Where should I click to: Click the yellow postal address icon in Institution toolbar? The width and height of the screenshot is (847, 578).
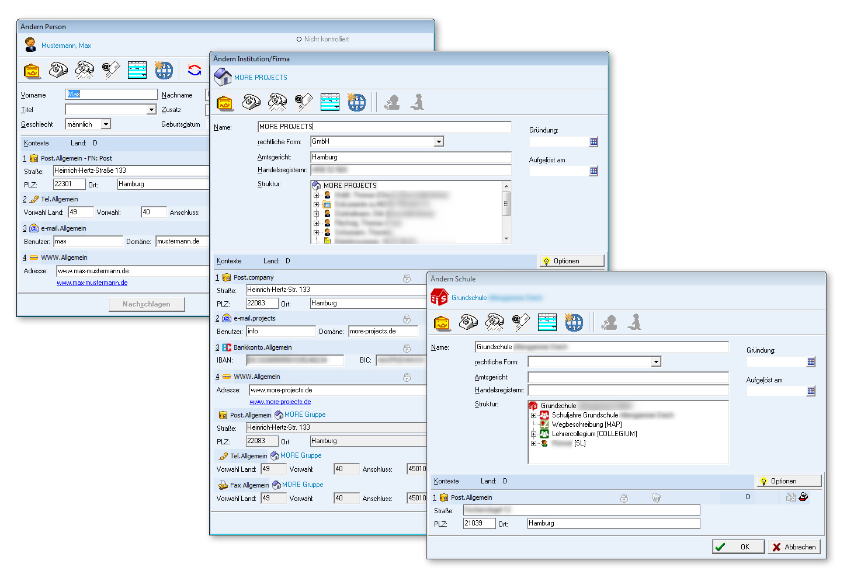point(225,103)
